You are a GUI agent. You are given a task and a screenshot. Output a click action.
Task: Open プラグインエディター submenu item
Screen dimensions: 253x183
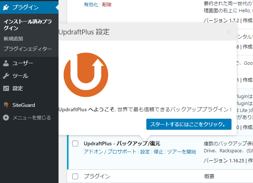[27, 49]
